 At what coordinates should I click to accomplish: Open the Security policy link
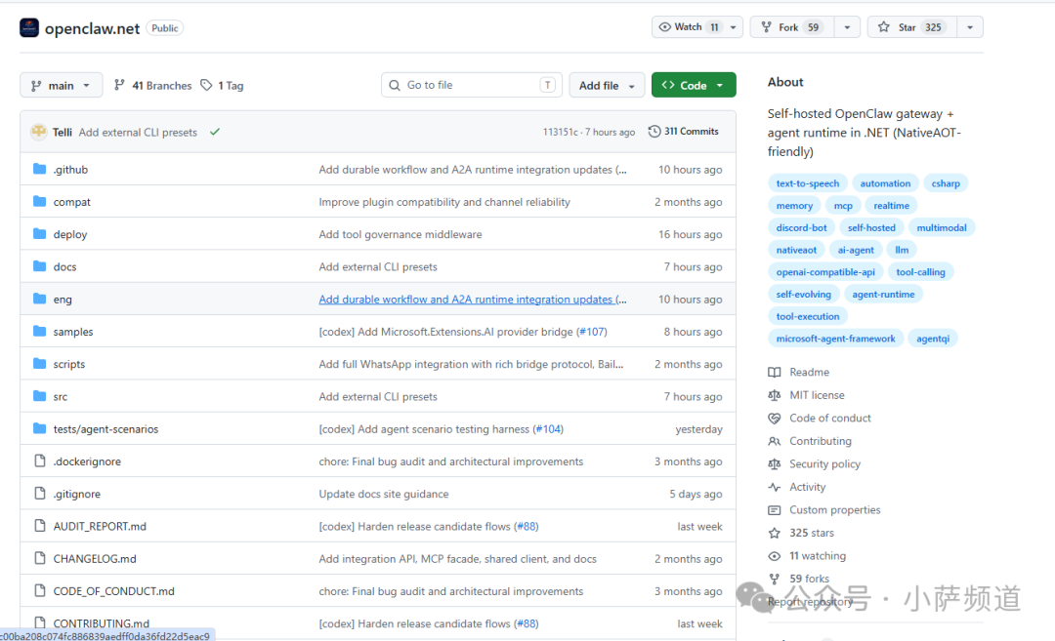tap(824, 464)
